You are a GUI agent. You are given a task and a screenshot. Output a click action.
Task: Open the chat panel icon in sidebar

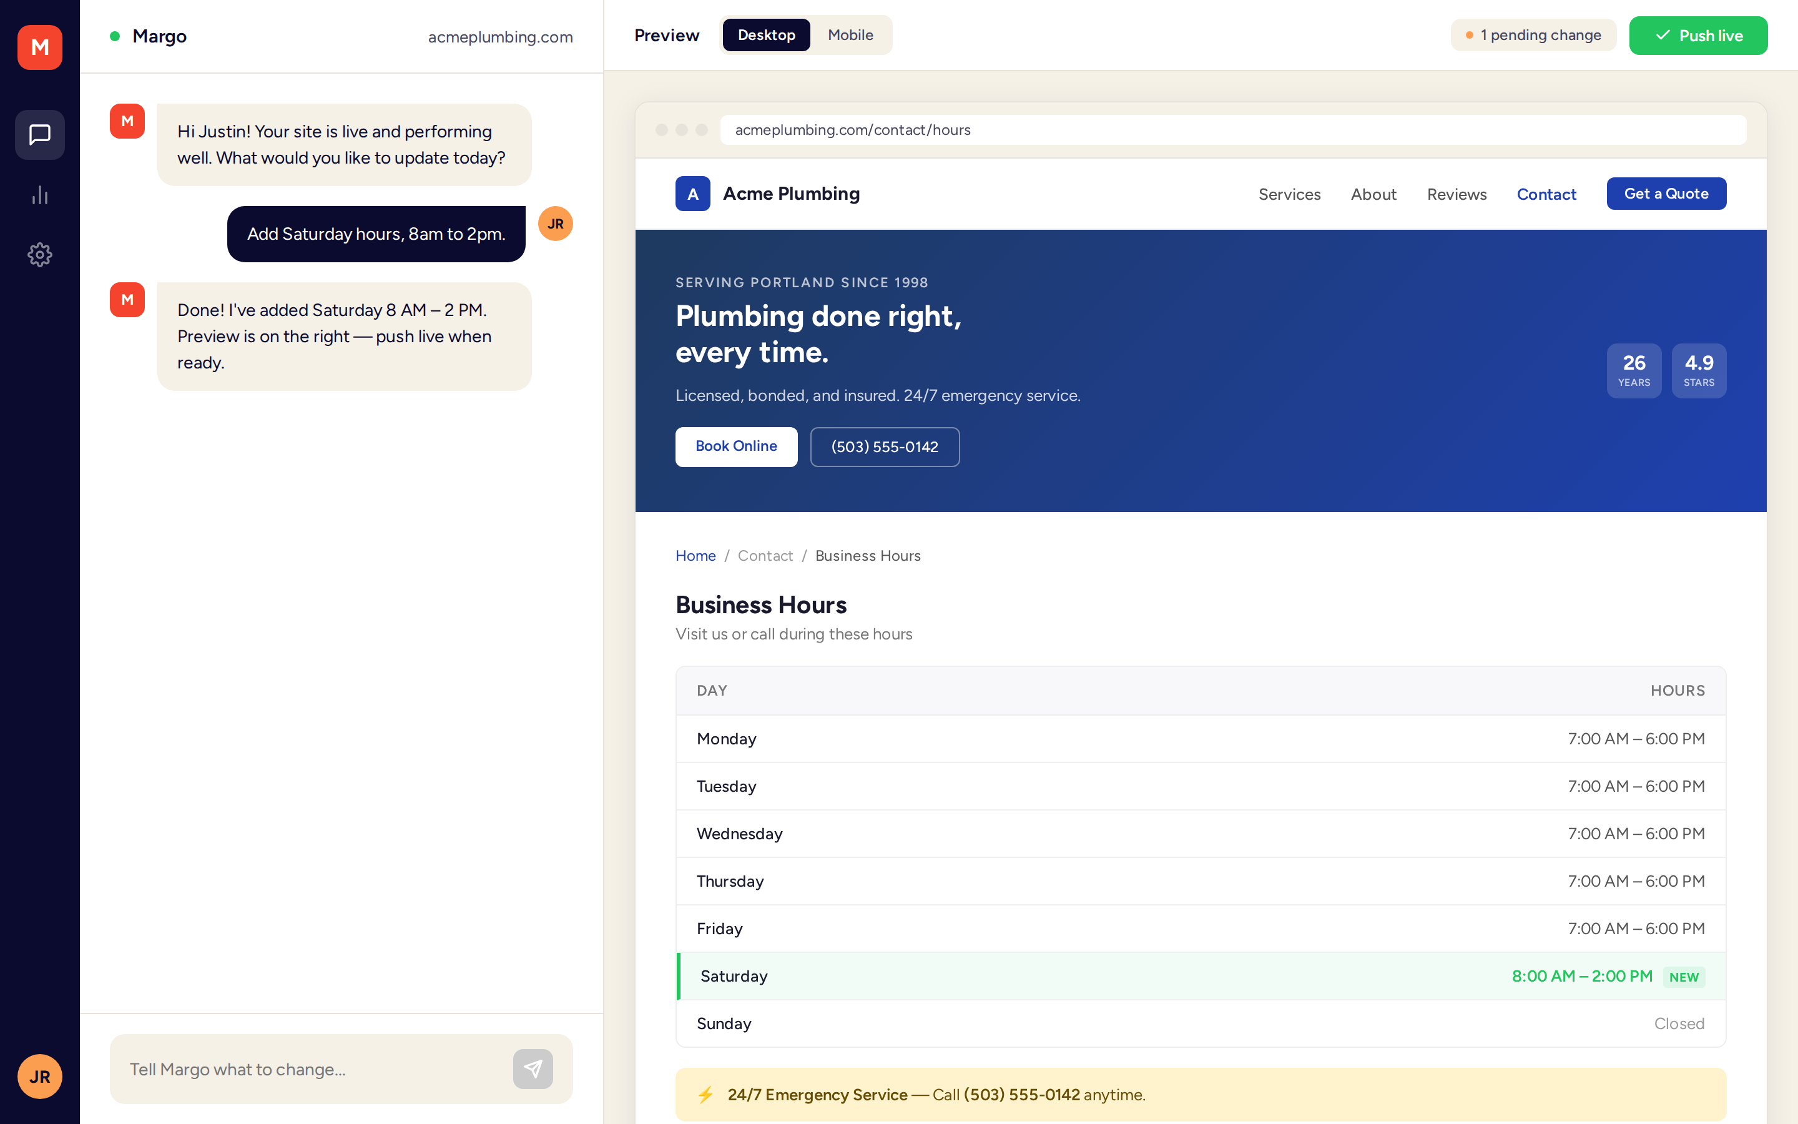coord(40,134)
